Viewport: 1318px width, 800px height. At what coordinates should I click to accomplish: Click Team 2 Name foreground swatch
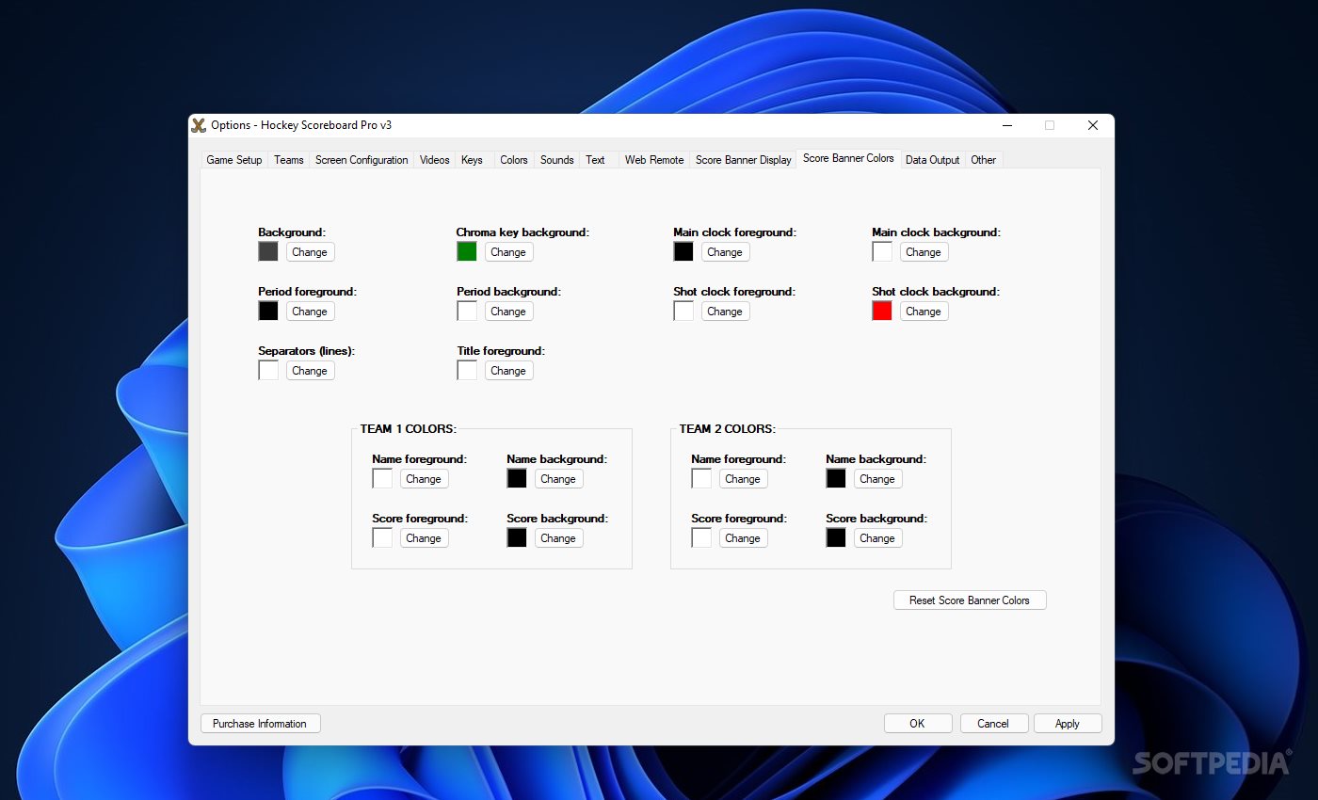tap(701, 478)
